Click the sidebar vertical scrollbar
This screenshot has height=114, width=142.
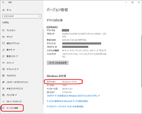point(43,67)
